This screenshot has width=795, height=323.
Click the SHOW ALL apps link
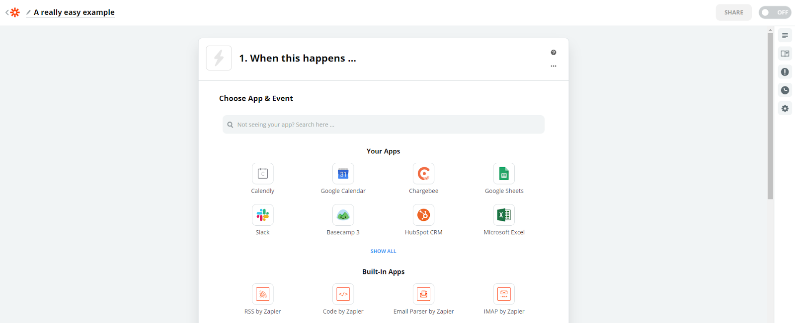tap(384, 252)
